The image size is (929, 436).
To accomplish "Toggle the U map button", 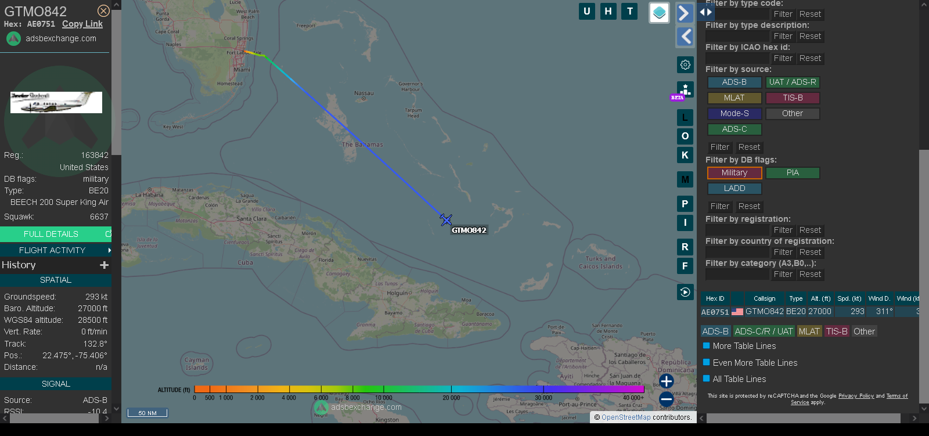I will click(x=587, y=11).
